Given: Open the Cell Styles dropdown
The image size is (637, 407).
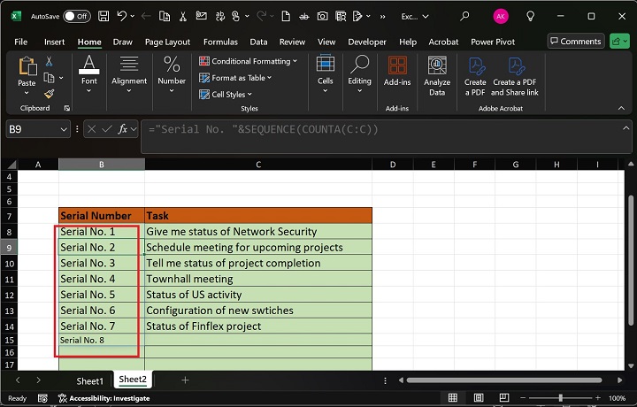Looking at the screenshot, I should (x=228, y=95).
